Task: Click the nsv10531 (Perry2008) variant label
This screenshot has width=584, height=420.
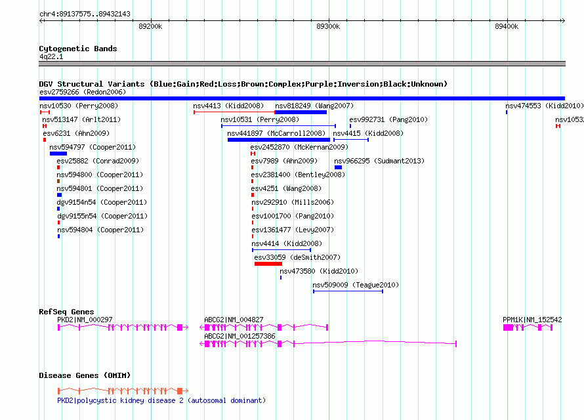Action: (260, 119)
